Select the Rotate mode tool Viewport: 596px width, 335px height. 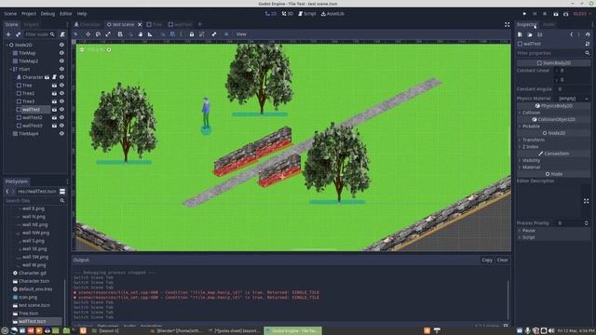tap(98, 34)
